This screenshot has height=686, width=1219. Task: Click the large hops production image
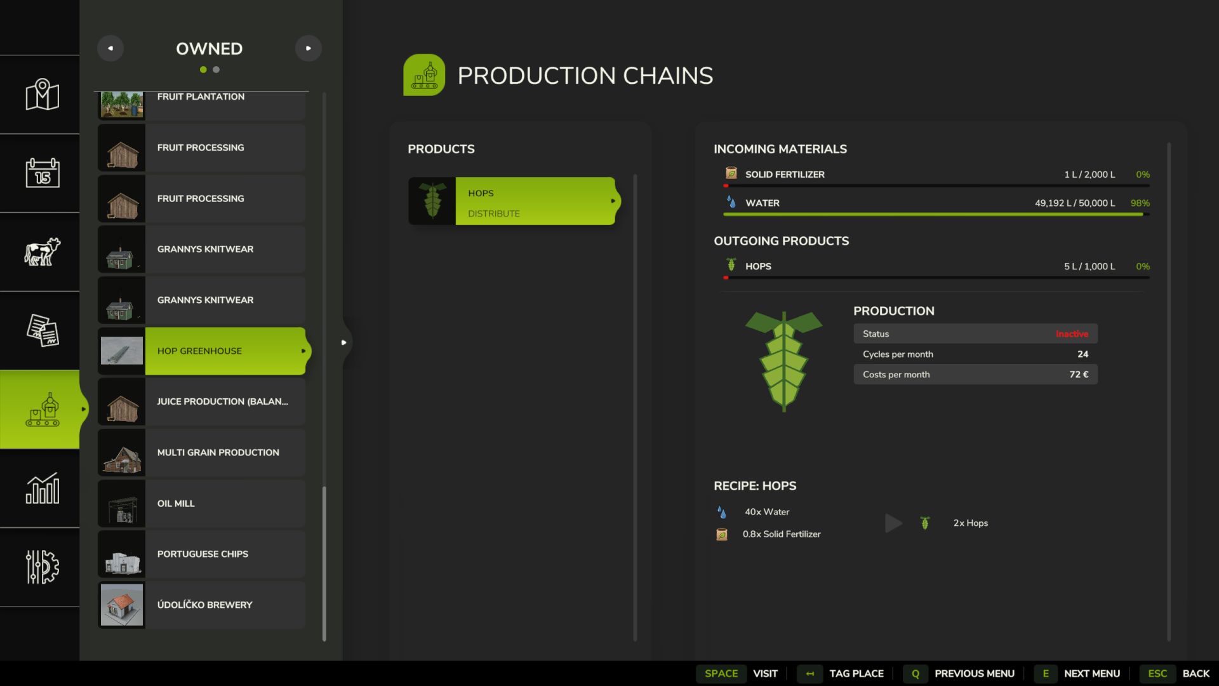tap(784, 361)
